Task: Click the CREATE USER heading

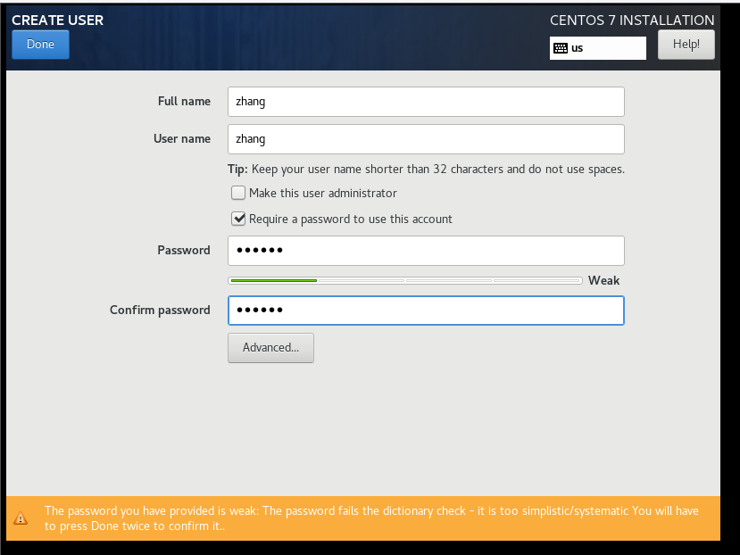Action: 58,21
